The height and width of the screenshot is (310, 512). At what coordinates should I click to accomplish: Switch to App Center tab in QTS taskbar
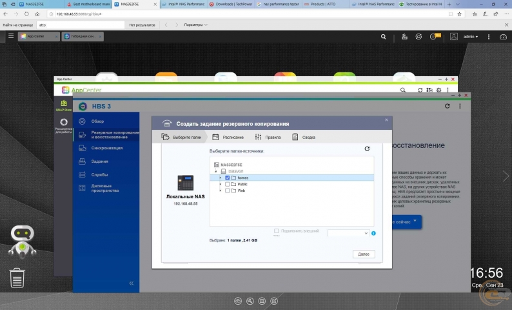[39, 36]
